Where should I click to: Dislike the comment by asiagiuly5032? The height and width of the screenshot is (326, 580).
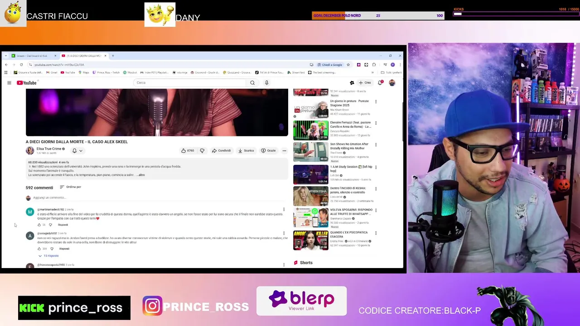click(x=52, y=249)
